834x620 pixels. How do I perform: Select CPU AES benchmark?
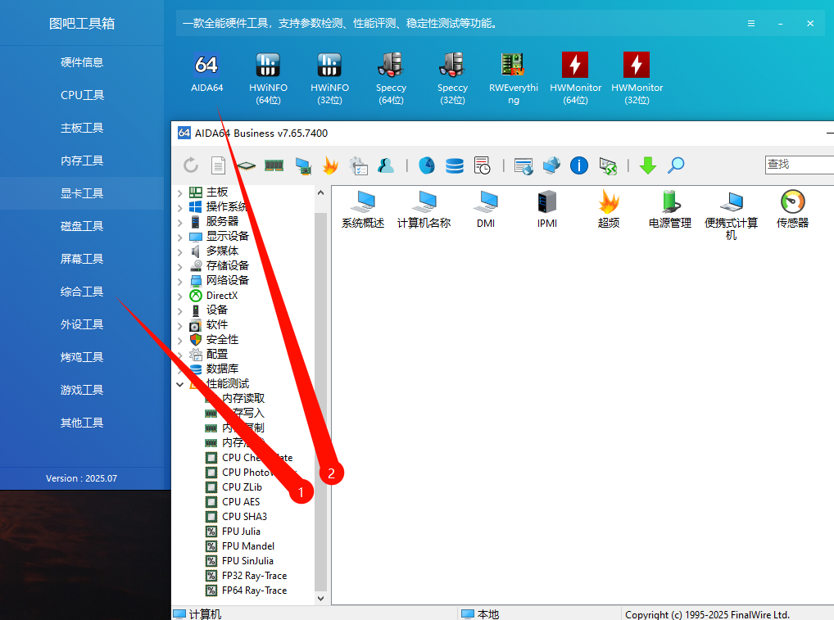pos(241,502)
